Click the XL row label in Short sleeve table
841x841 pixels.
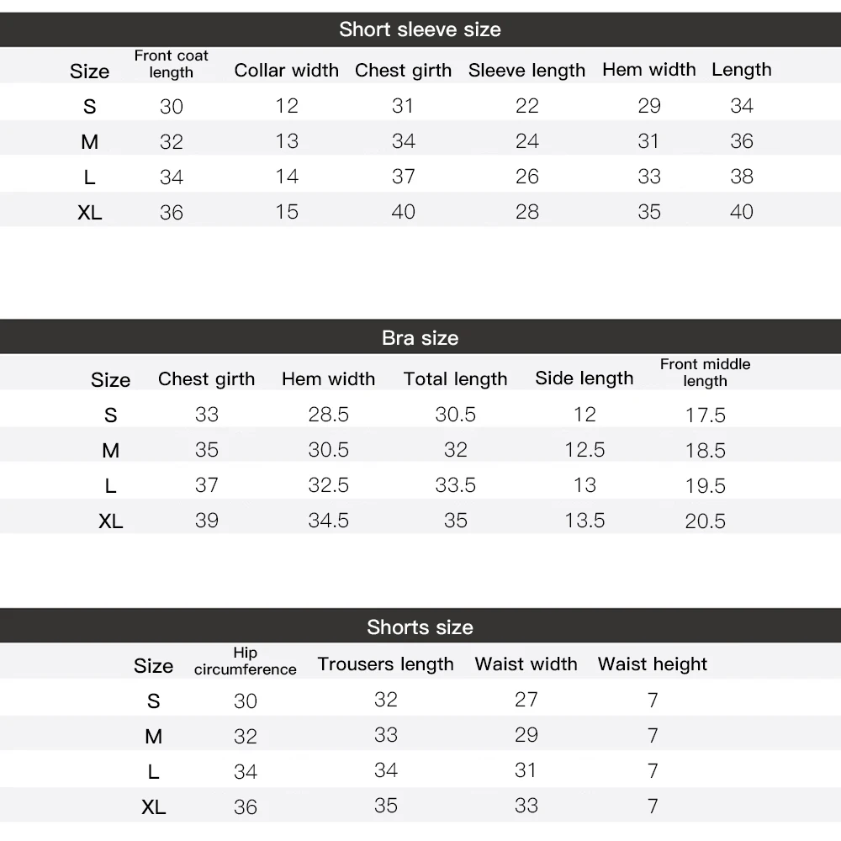[x=90, y=213]
